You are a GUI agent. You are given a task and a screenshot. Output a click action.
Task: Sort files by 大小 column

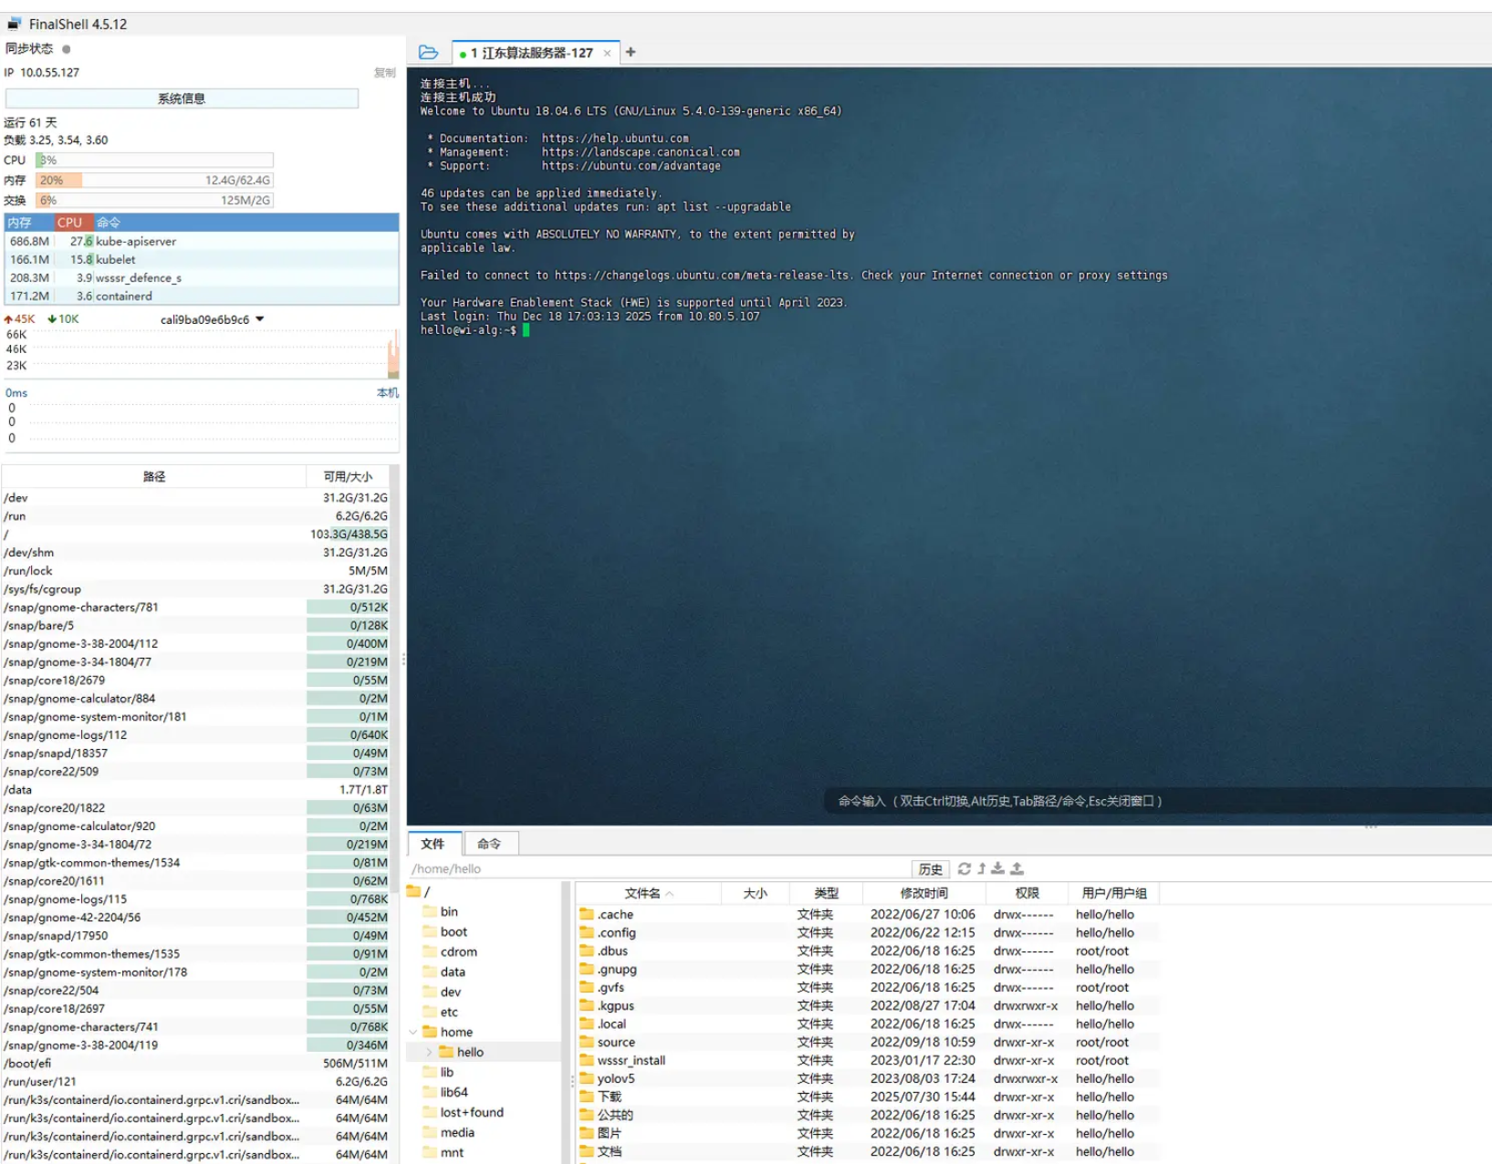755,893
